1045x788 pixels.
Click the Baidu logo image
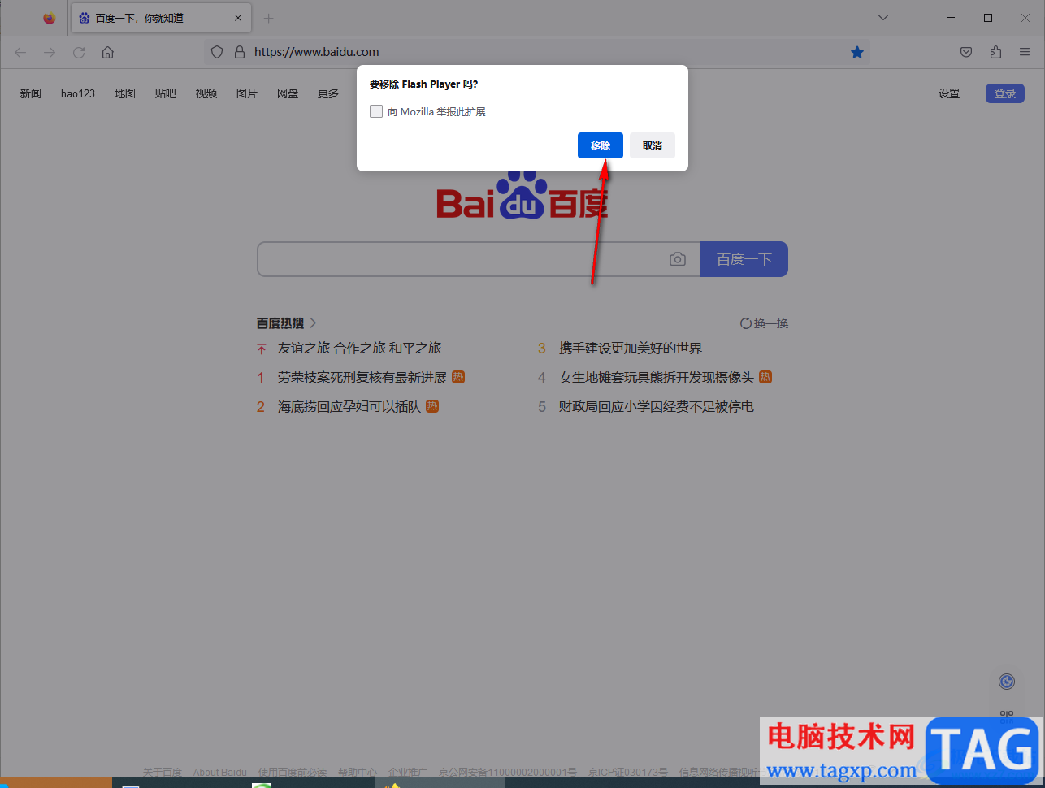(x=522, y=196)
